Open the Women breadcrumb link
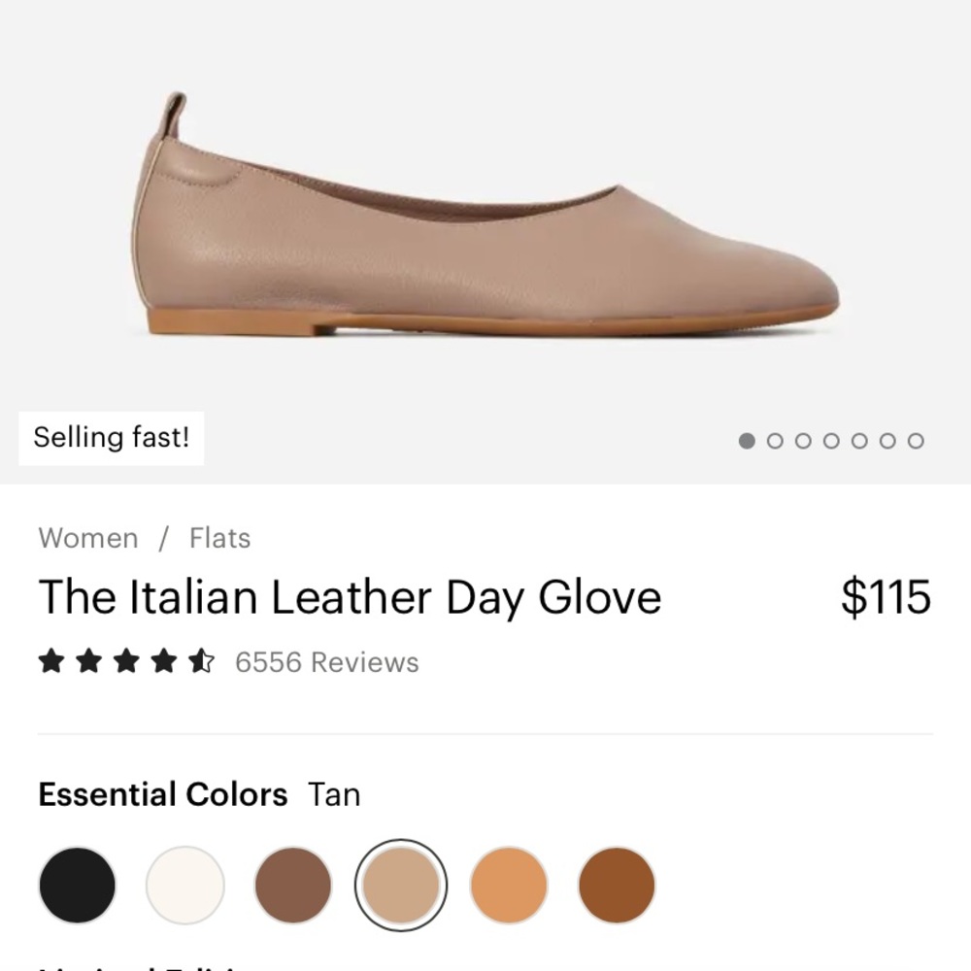 pos(88,538)
